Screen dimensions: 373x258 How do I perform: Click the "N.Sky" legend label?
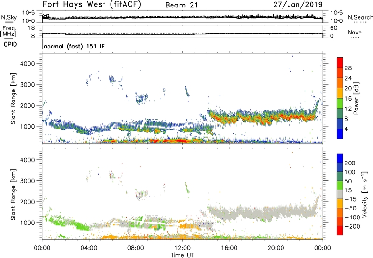[x=9, y=17]
